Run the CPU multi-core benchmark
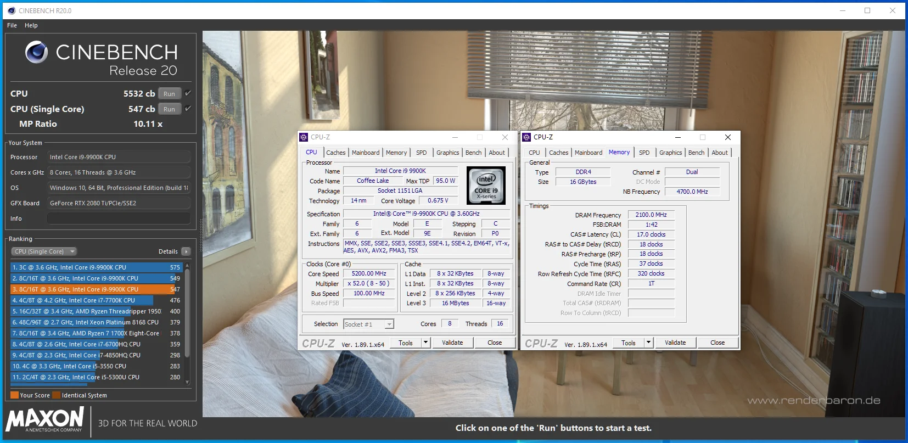 click(170, 94)
